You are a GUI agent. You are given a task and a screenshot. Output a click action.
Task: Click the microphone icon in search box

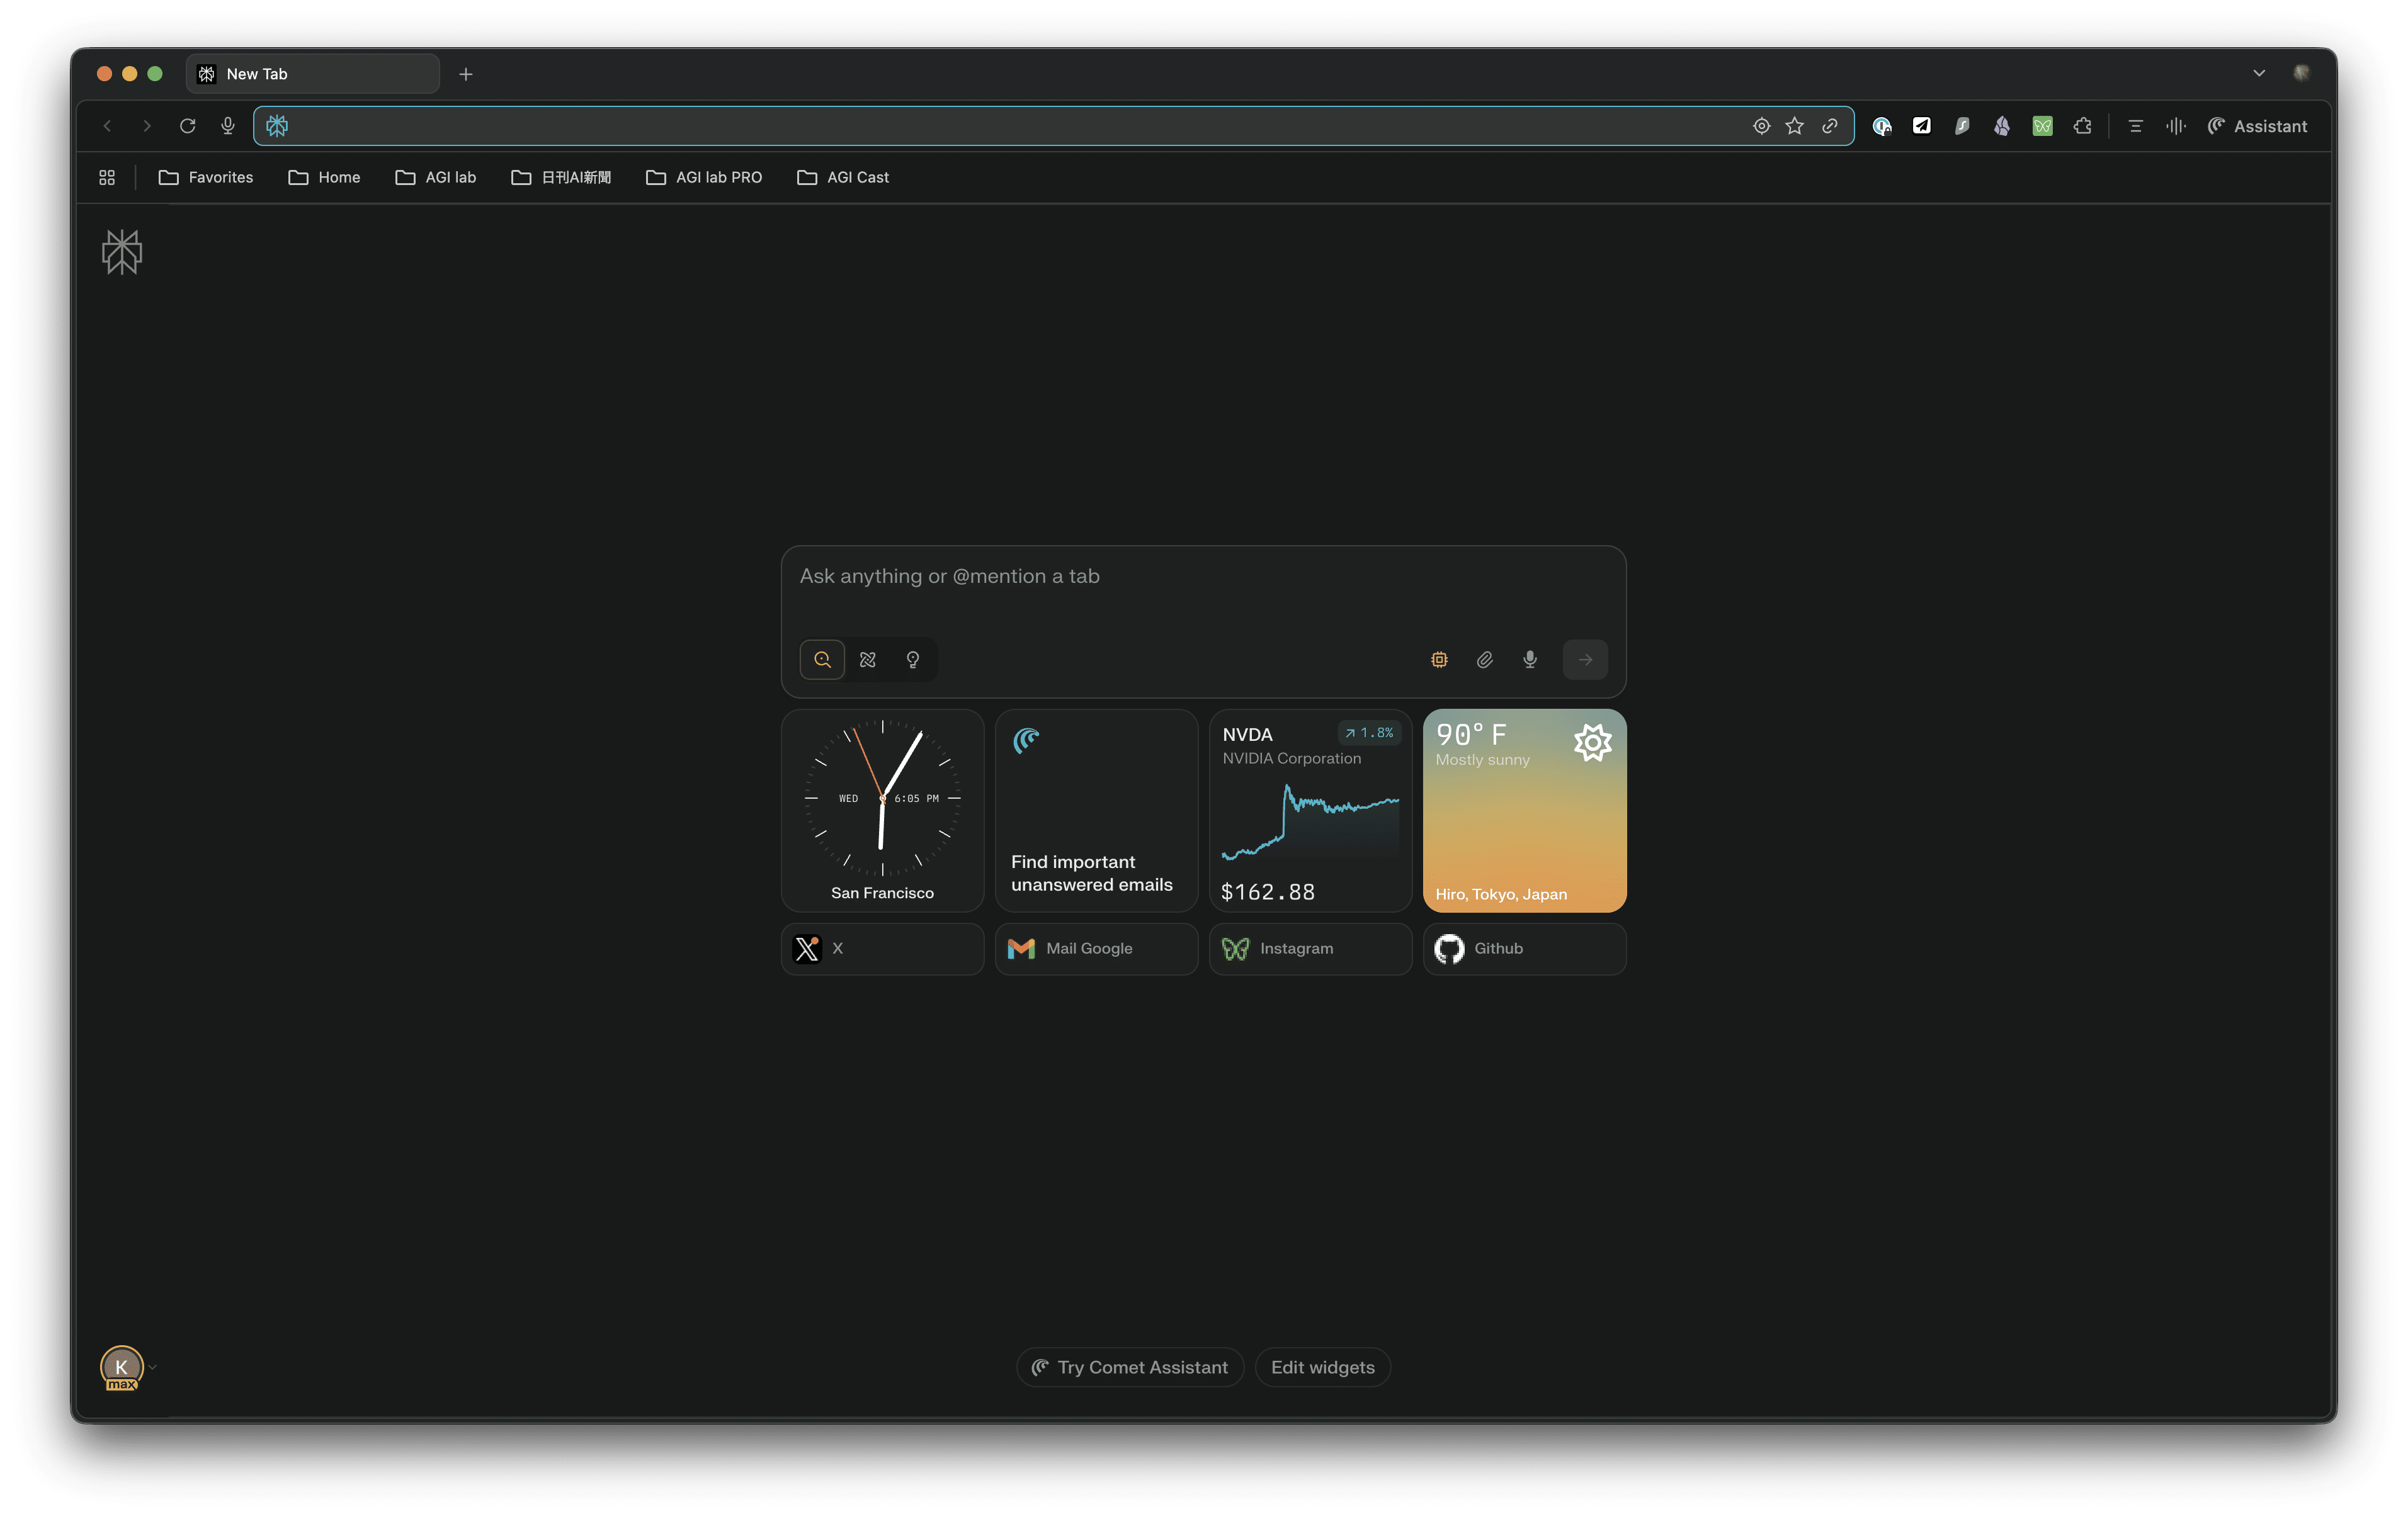[1529, 660]
